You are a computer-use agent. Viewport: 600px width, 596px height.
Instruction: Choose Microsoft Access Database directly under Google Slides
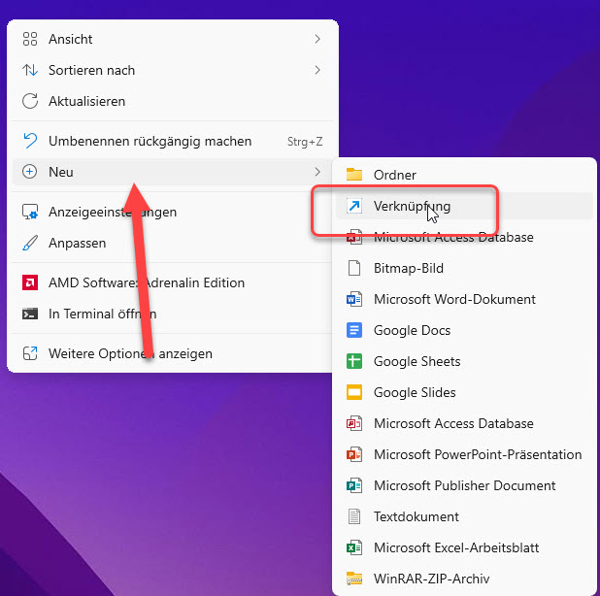(464, 423)
